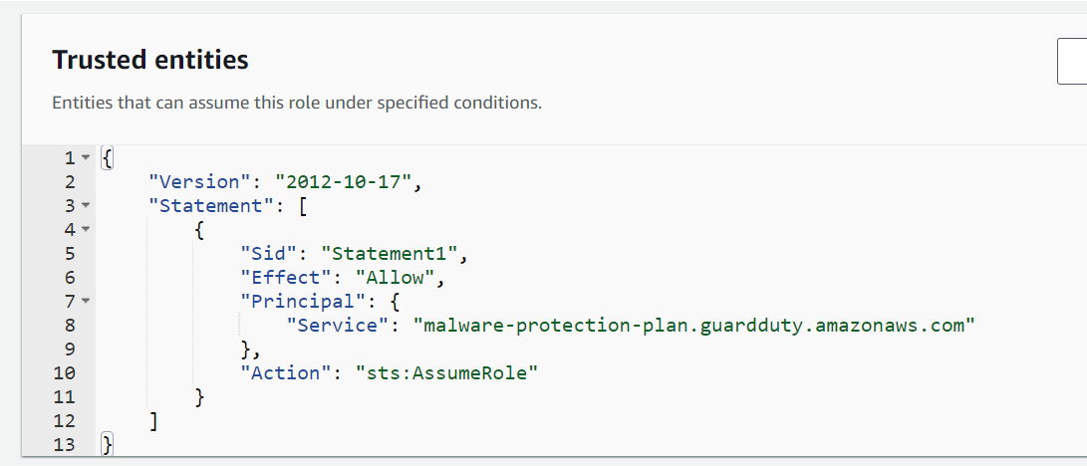The image size is (1087, 466).
Task: Collapse the Statement array fold arrow on line 3
Action: click(x=86, y=206)
